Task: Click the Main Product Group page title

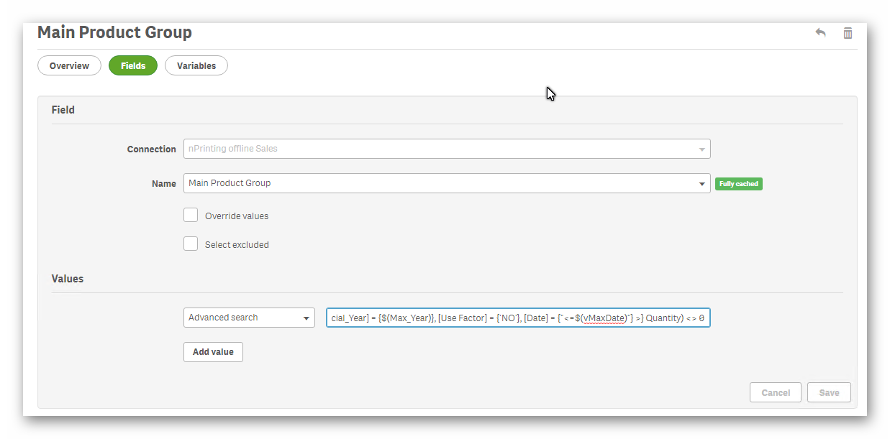Action: click(114, 32)
